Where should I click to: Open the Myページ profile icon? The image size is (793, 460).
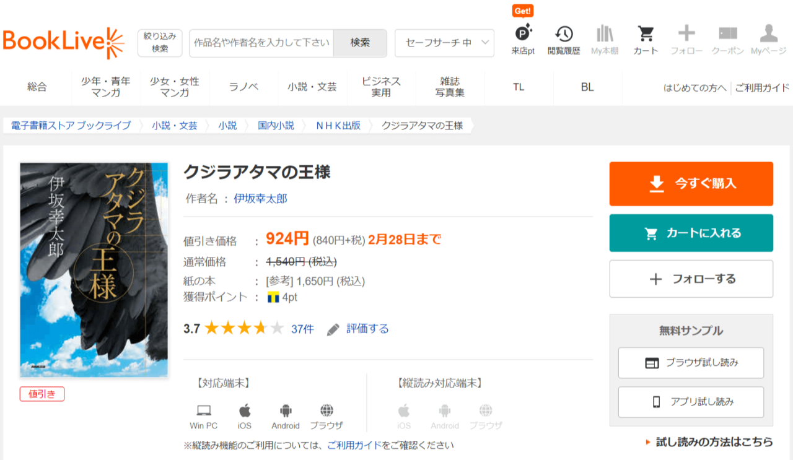pos(768,33)
